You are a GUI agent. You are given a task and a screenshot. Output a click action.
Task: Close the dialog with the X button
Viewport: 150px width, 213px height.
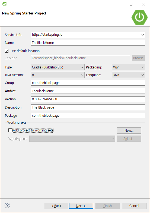[x=143, y=4]
